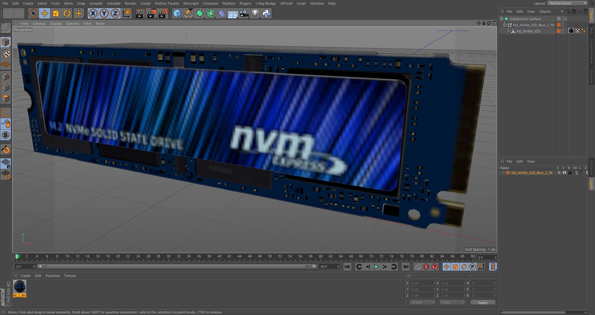Open Edit Render Settings
The width and height of the screenshot is (595, 315).
coord(163,13)
